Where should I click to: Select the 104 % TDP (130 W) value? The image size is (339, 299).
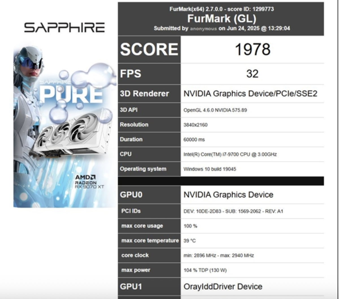tap(205, 271)
